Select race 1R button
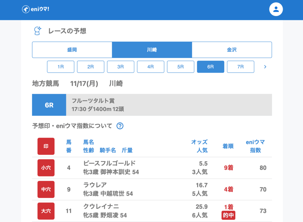The height and width of the screenshot is (222, 303). [x=61, y=67]
